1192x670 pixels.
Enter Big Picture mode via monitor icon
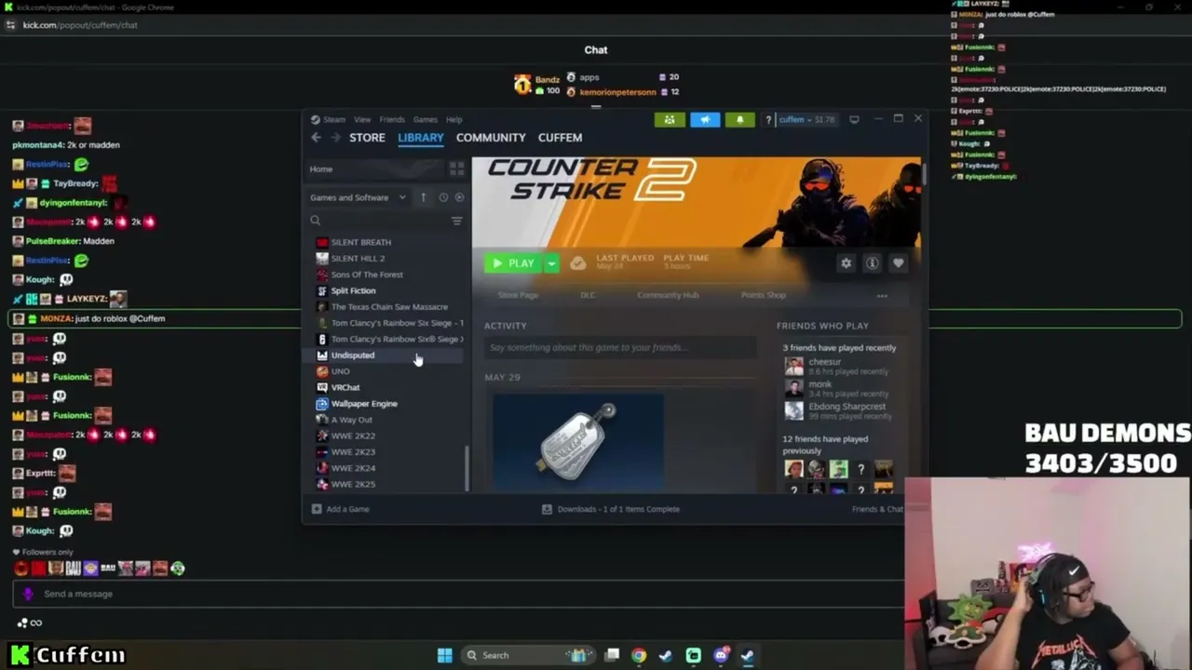point(854,119)
